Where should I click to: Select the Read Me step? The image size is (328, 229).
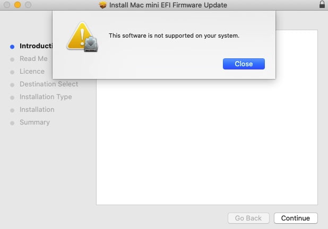33,59
